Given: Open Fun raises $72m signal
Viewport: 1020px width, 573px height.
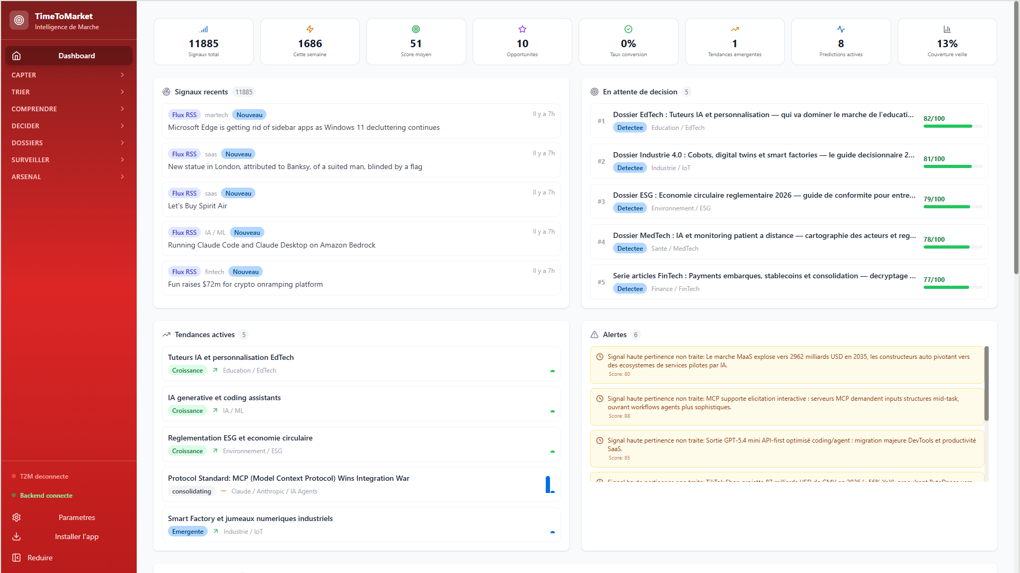Looking at the screenshot, I should [x=361, y=278].
